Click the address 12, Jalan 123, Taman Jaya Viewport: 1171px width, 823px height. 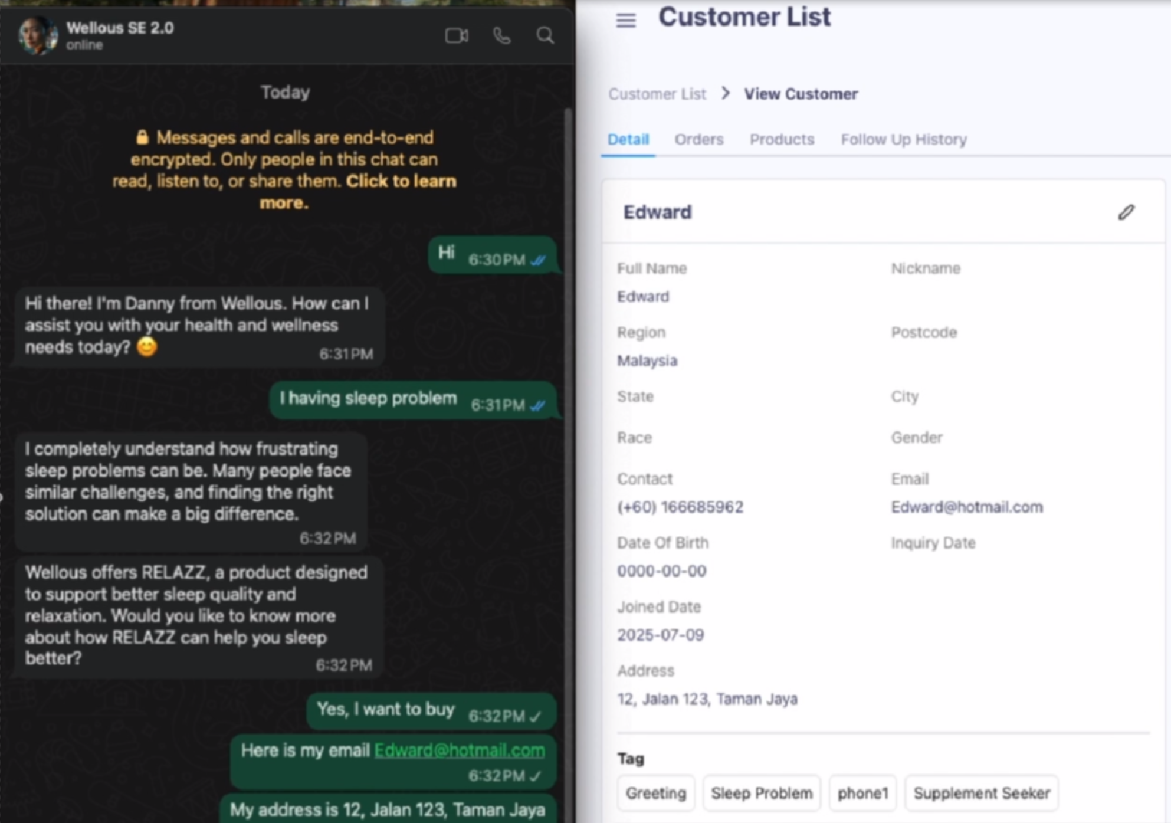click(x=707, y=699)
